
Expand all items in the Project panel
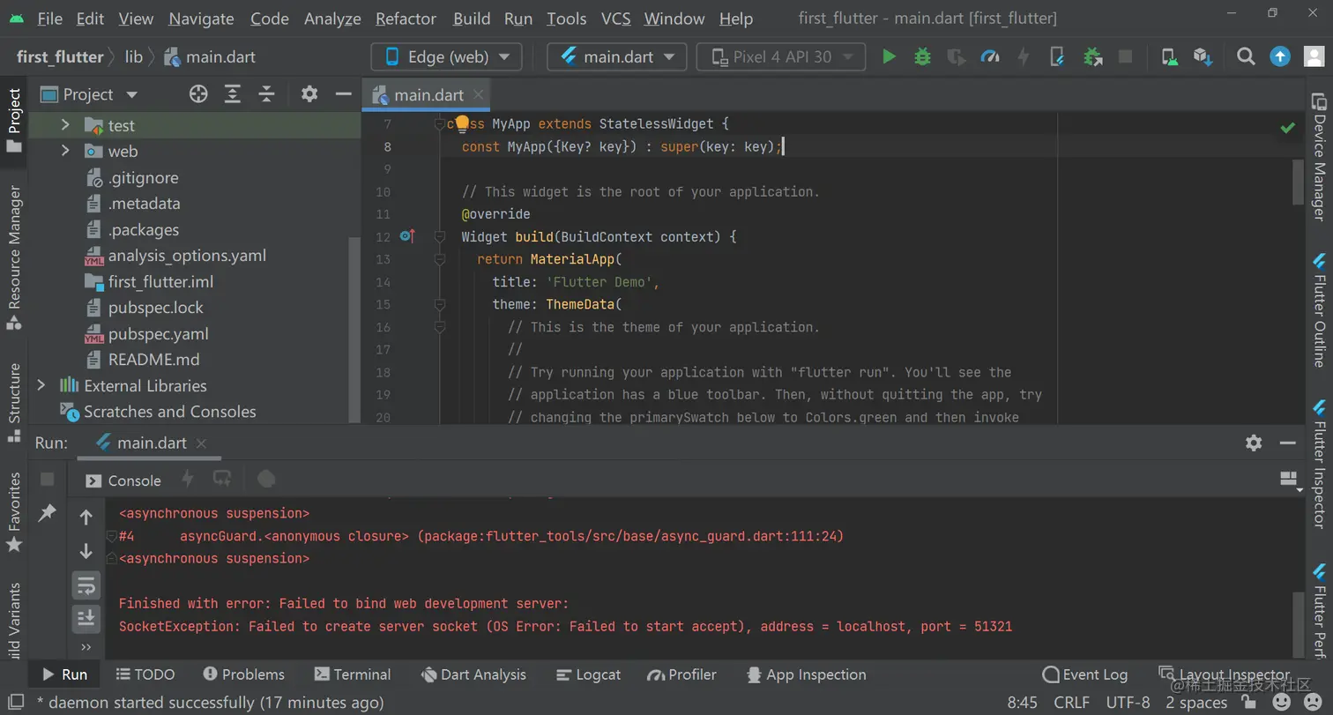click(x=233, y=94)
